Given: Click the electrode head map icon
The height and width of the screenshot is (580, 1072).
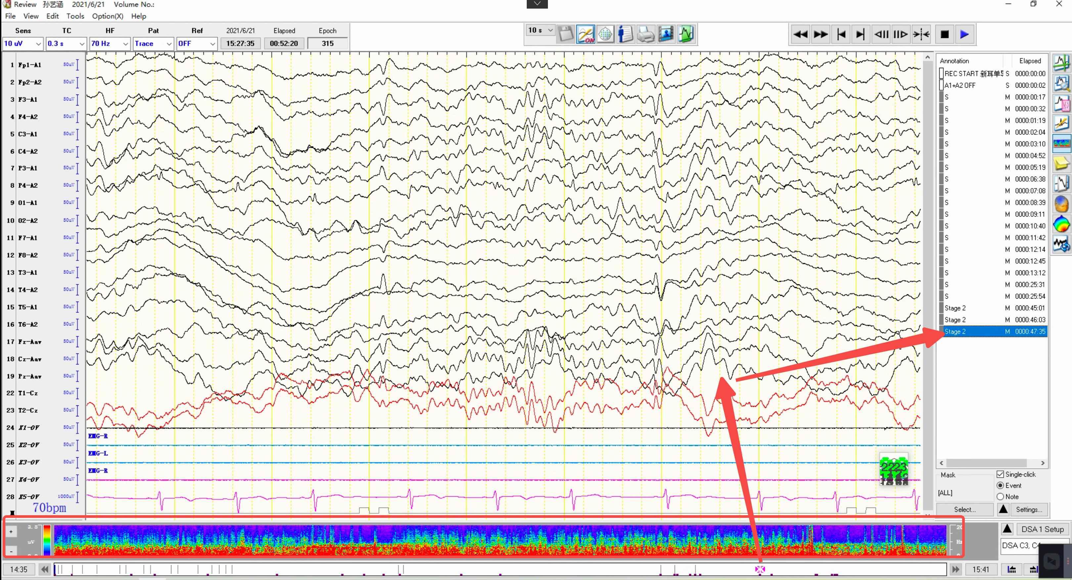Looking at the screenshot, I should pyautogui.click(x=605, y=34).
